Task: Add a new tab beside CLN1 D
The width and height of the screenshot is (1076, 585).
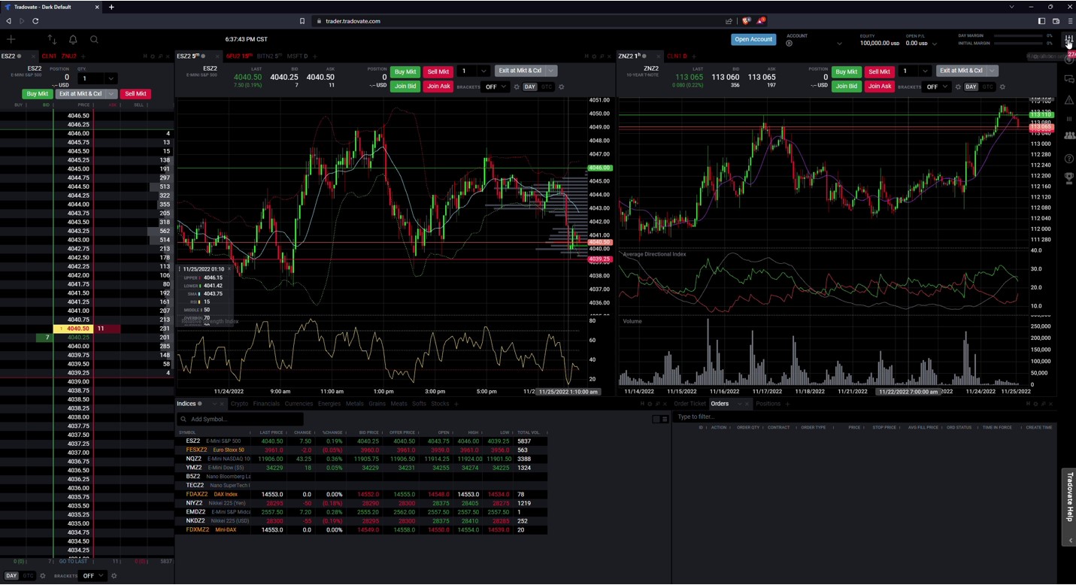Action: point(695,56)
